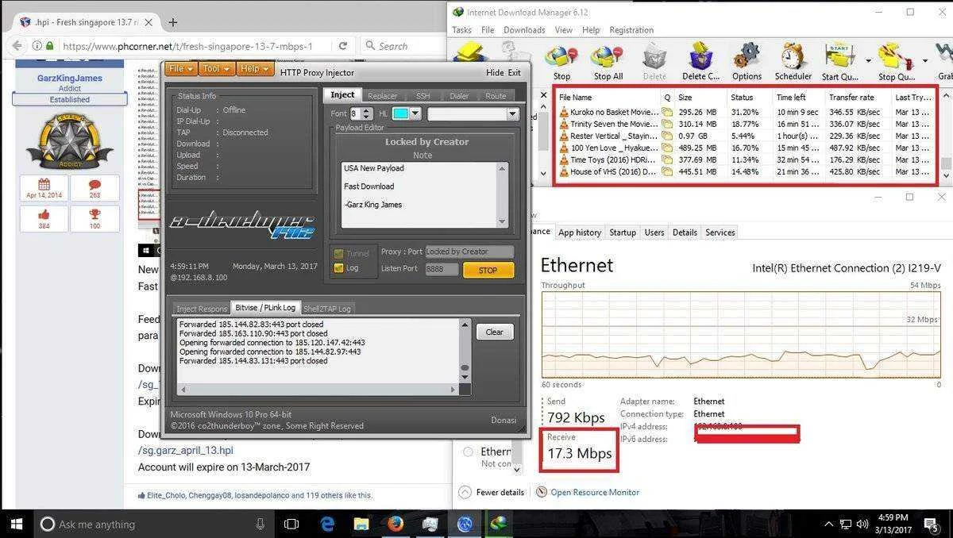Click VLC icon of House of VHS row

coord(564,171)
